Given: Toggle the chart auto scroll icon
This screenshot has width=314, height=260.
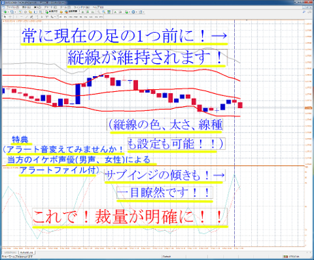Looking at the screenshot, I should tap(115, 12).
